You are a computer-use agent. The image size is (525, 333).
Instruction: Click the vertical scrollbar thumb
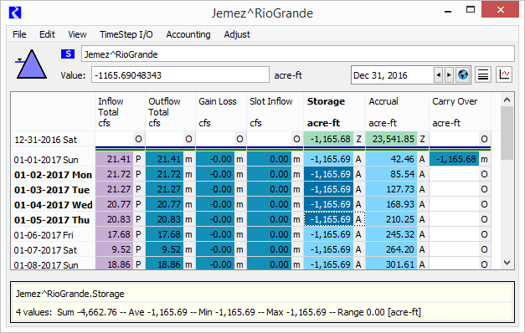point(507,133)
